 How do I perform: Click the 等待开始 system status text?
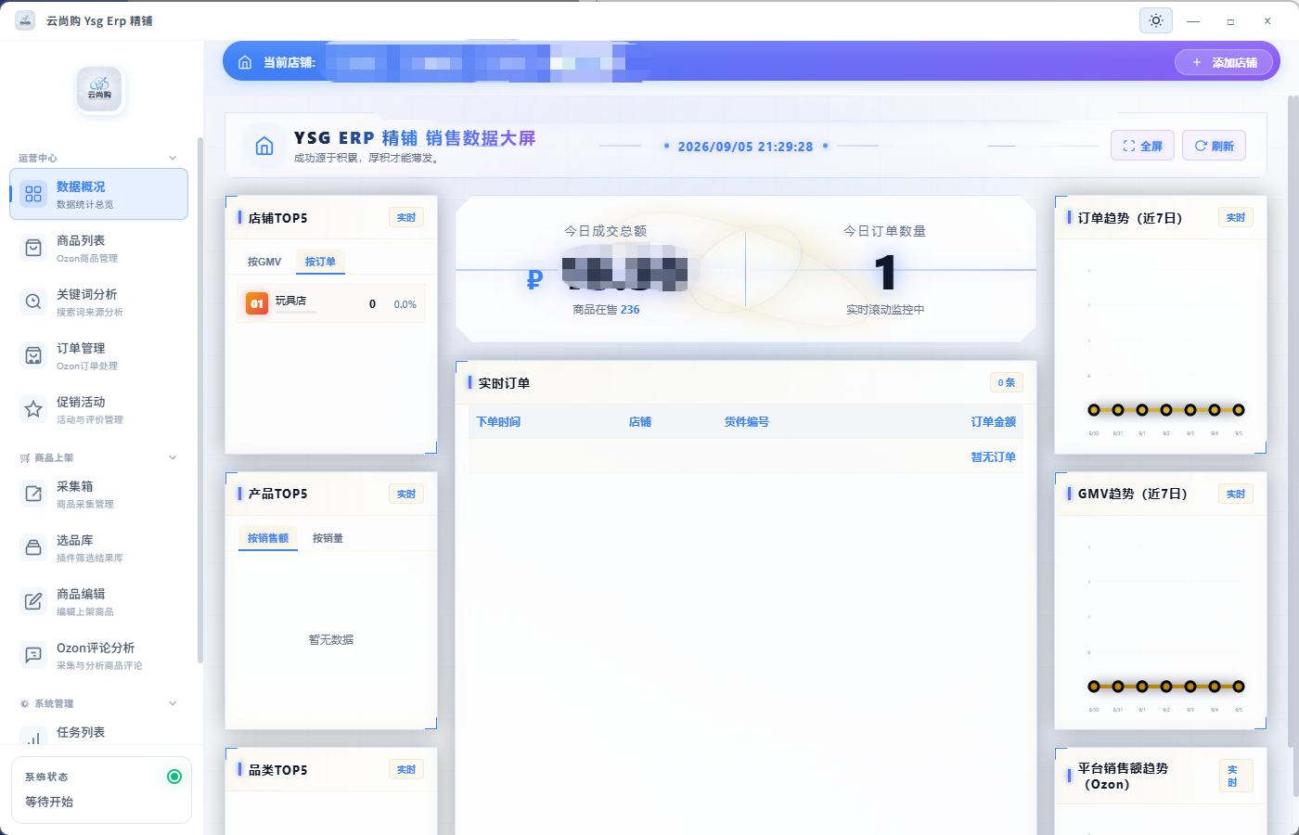coord(49,802)
